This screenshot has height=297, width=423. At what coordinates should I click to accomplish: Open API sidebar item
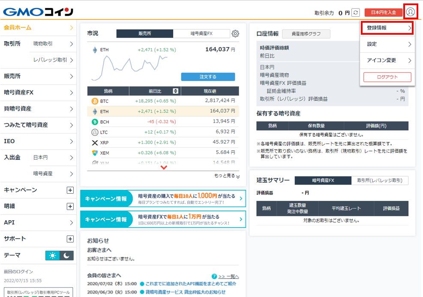click(38, 222)
